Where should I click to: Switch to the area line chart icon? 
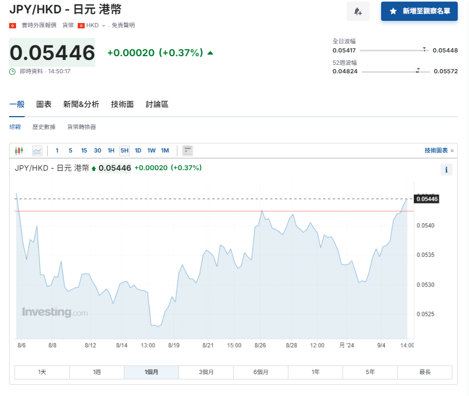pos(36,150)
